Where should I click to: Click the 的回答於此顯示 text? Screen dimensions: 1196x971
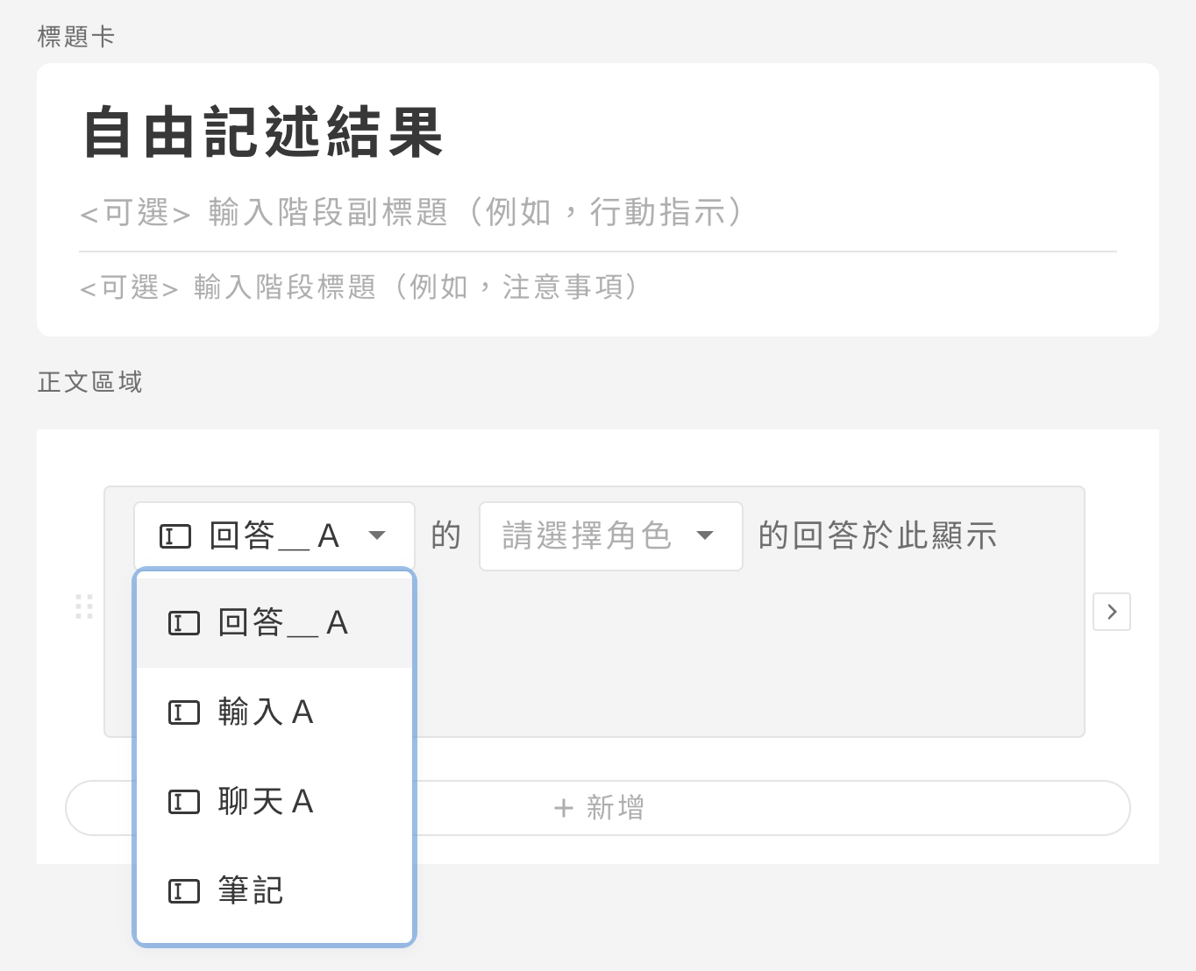[878, 535]
